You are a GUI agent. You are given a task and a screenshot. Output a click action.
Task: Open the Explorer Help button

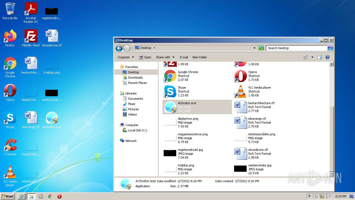tap(327, 57)
